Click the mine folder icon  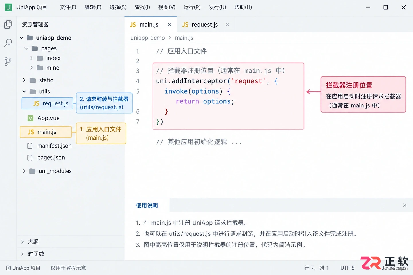pyautogui.click(x=40, y=68)
